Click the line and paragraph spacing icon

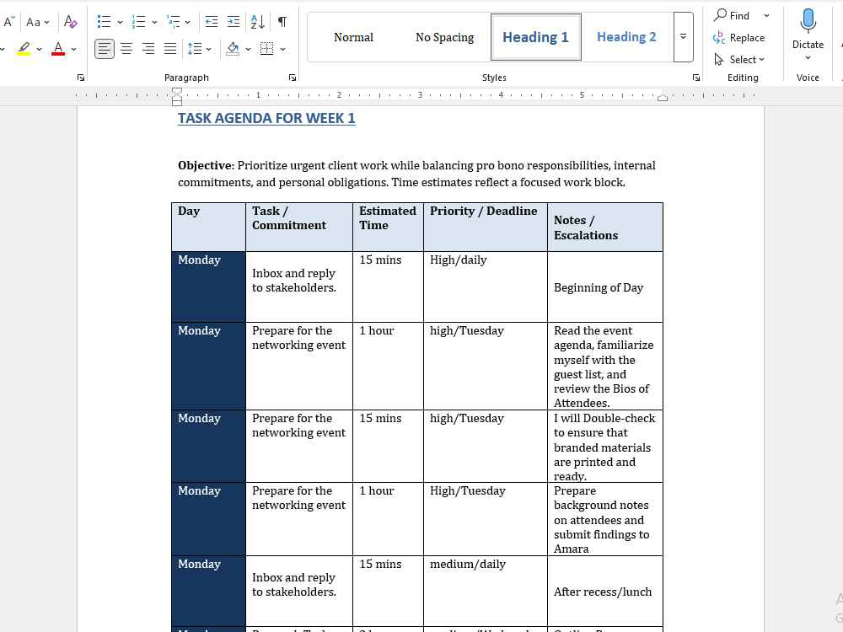(x=194, y=49)
